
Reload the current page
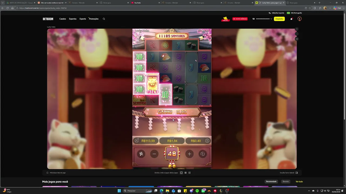tap(8, 8)
